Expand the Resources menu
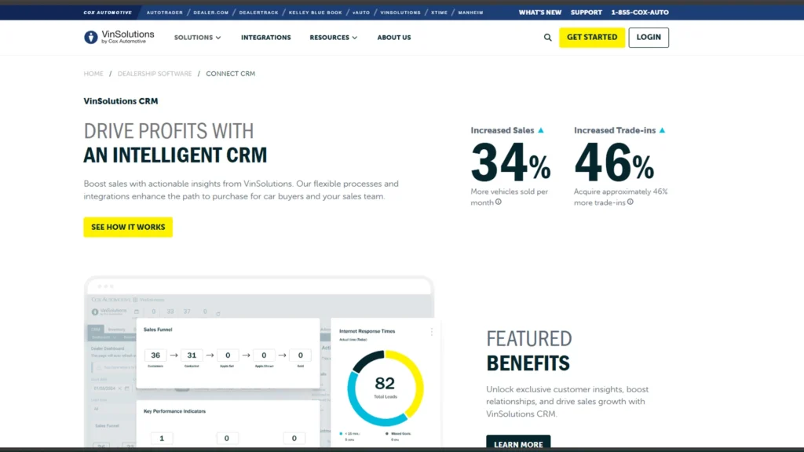Viewport: 804px width, 452px height. [333, 38]
